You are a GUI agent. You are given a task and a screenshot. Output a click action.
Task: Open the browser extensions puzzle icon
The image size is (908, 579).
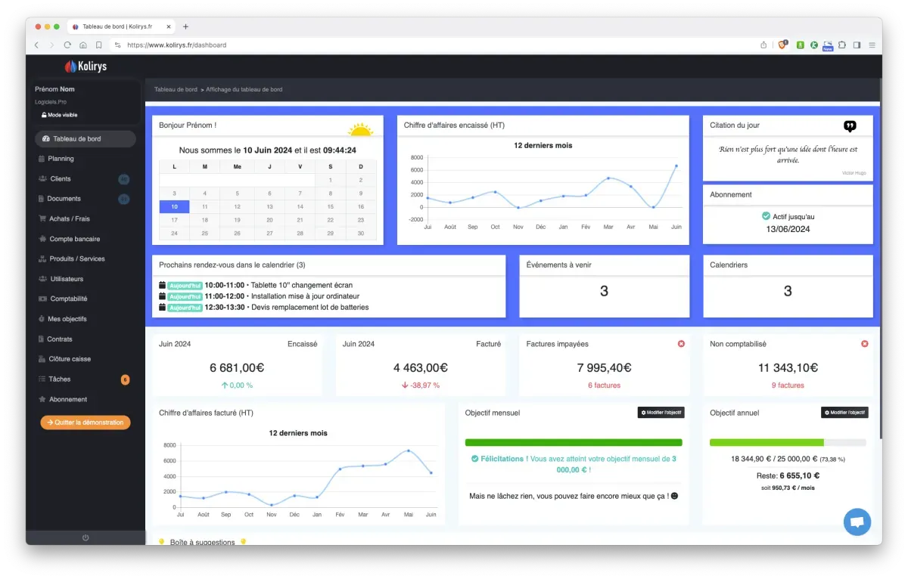point(842,45)
